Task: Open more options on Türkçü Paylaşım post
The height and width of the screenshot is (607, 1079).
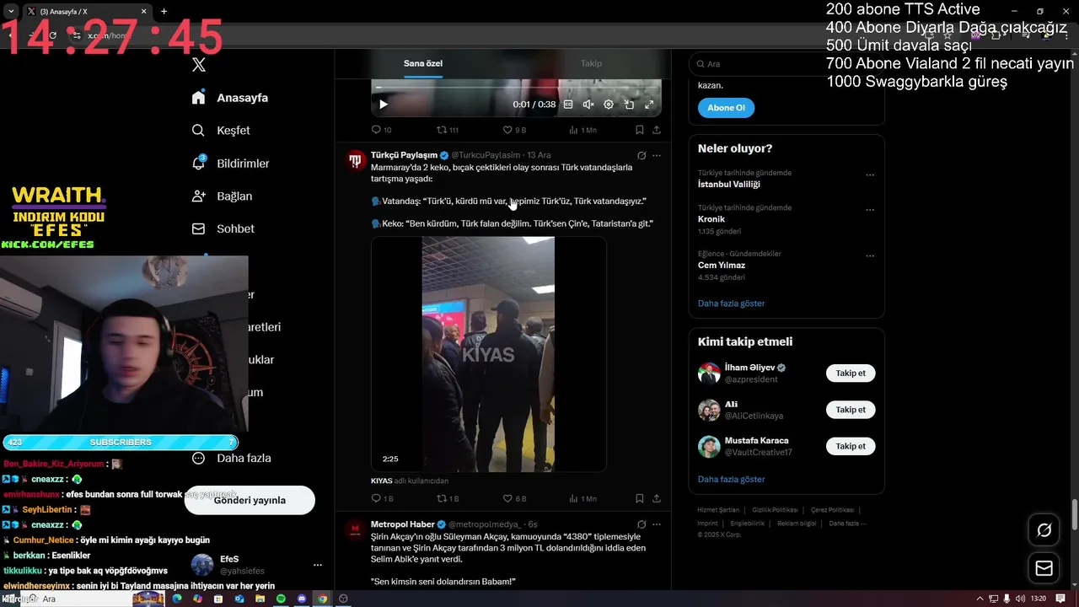Action: (x=657, y=155)
